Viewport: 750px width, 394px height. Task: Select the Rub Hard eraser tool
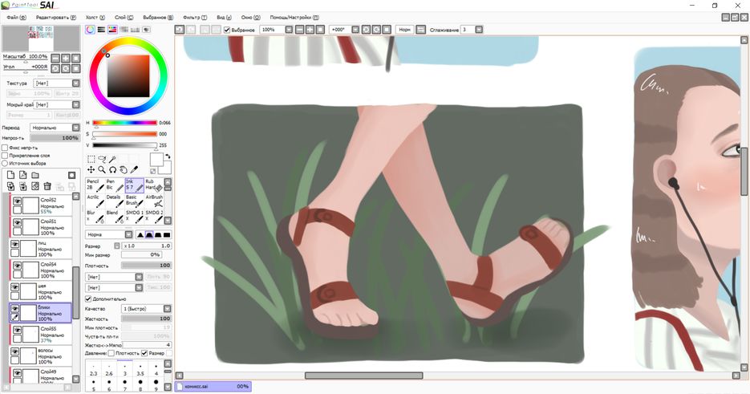(x=154, y=185)
